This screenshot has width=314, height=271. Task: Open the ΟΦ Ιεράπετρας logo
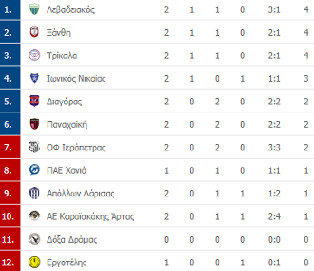[x=34, y=147]
